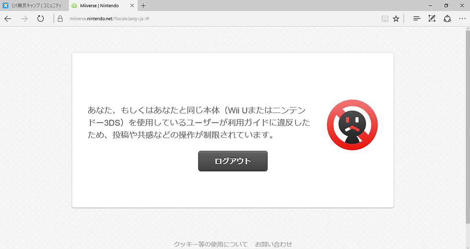Click the forward navigation arrow

pos(24,19)
